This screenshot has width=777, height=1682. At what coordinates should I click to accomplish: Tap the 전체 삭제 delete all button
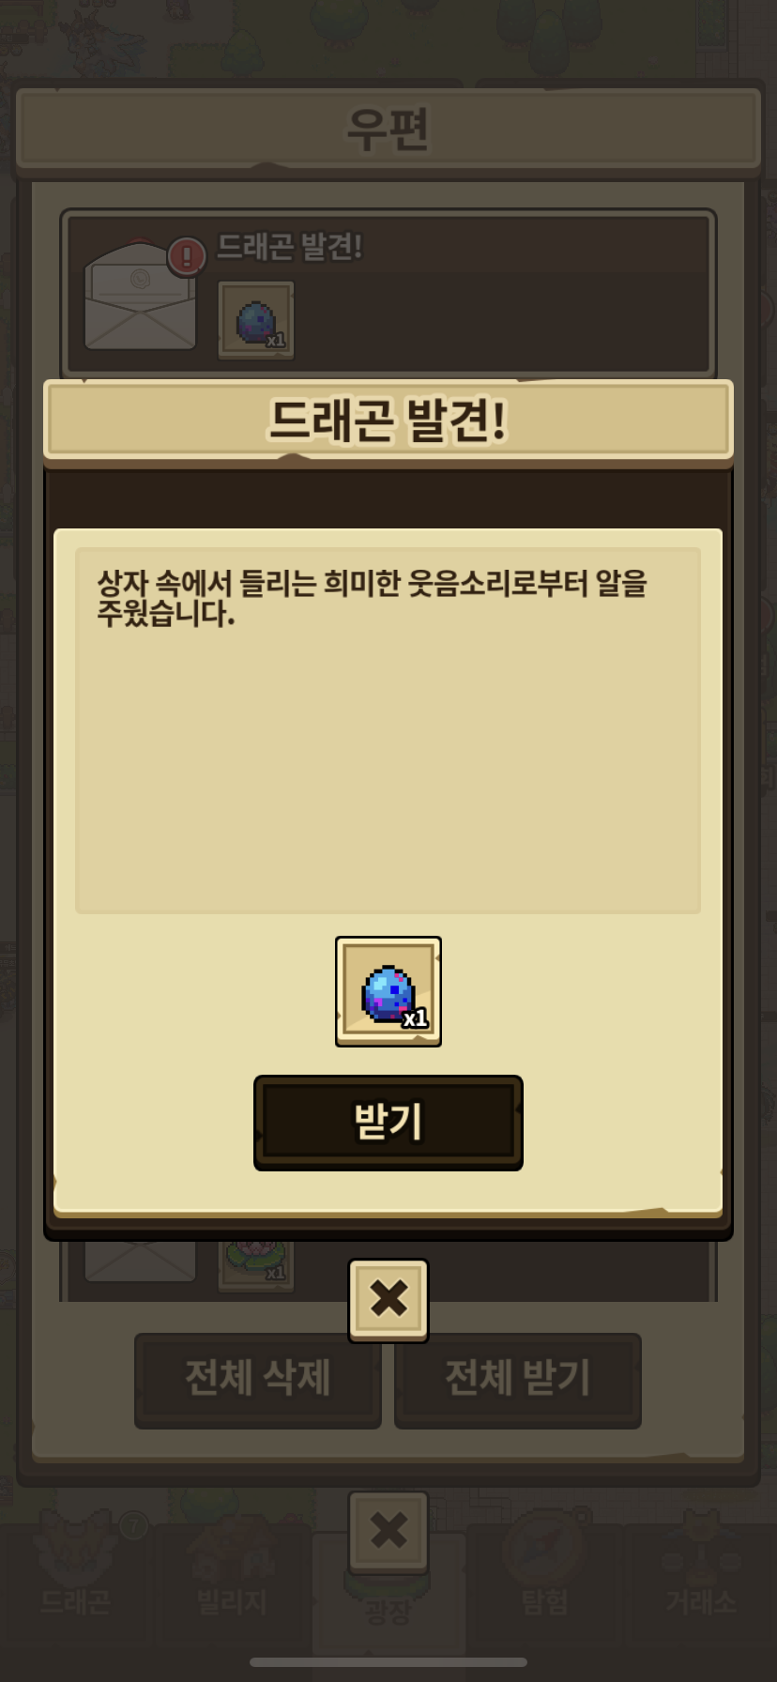coord(258,1380)
